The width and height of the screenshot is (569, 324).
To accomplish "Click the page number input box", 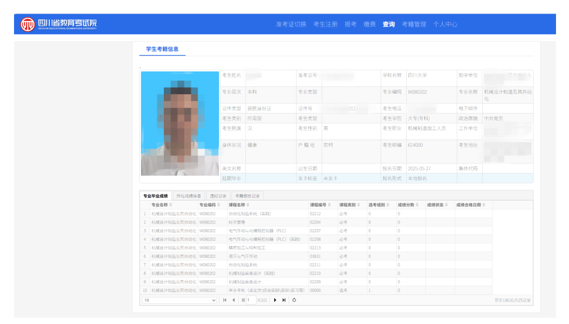I will click(251, 300).
